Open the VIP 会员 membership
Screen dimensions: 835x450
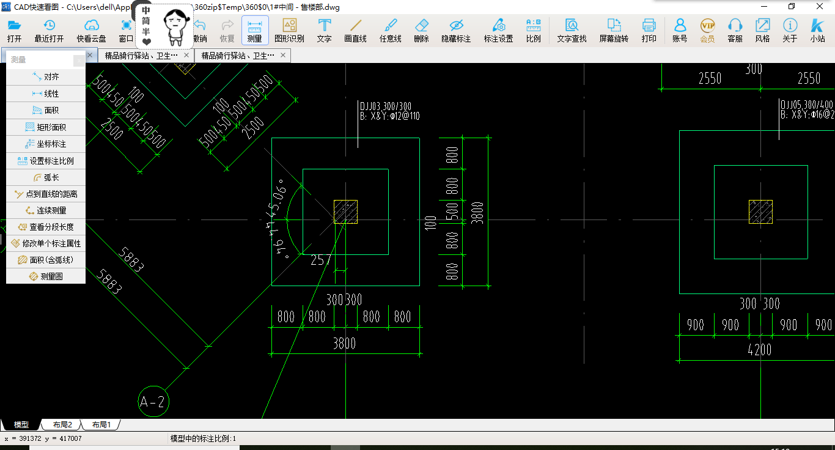pyautogui.click(x=707, y=31)
